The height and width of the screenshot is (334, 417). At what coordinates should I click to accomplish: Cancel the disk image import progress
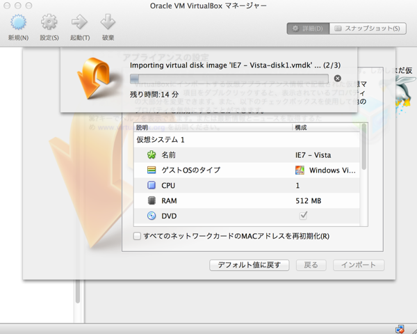[x=338, y=79]
